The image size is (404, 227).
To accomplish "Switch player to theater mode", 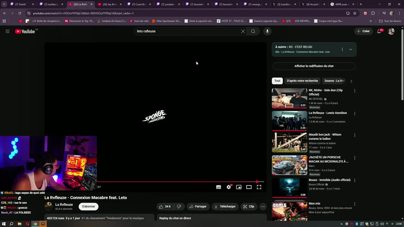I will [x=249, y=187].
